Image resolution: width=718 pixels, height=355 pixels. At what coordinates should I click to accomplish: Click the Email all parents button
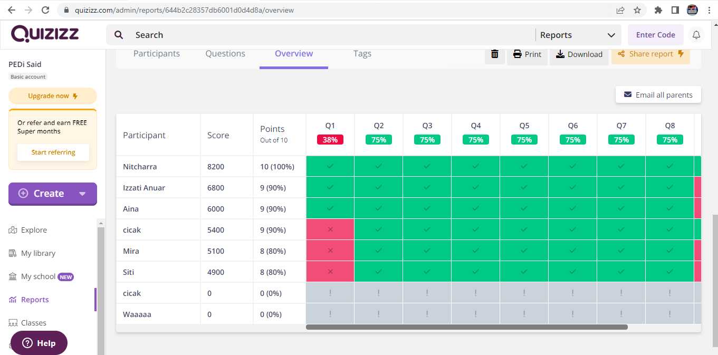point(658,95)
